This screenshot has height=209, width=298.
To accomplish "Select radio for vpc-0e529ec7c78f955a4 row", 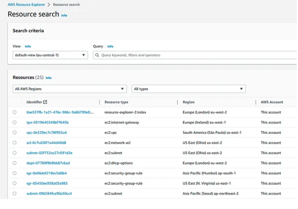I will 14,133.
